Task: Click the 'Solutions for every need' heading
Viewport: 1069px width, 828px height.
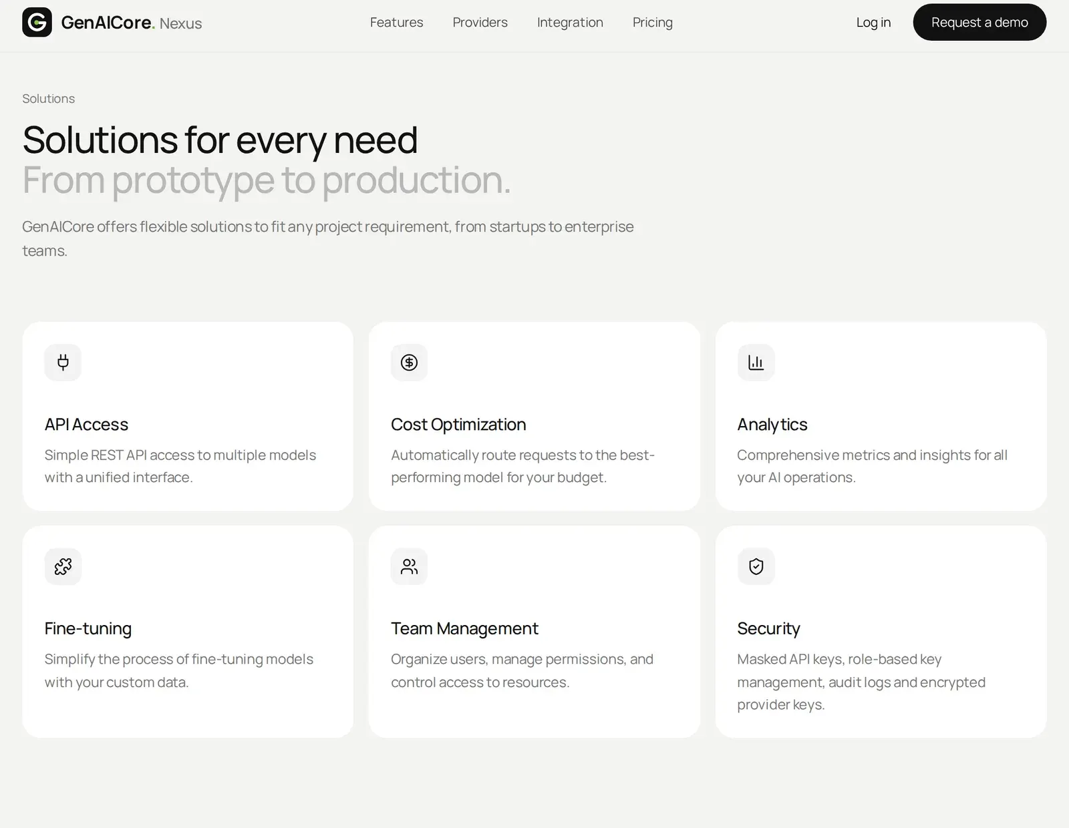Action: 220,140
